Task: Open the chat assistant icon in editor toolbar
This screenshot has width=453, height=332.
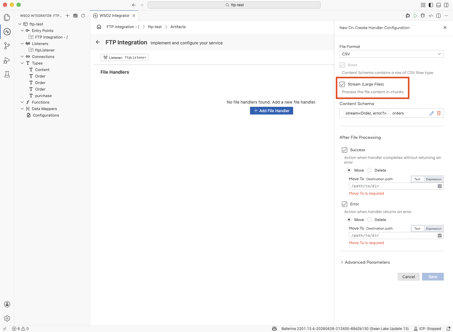Action: click(x=408, y=16)
